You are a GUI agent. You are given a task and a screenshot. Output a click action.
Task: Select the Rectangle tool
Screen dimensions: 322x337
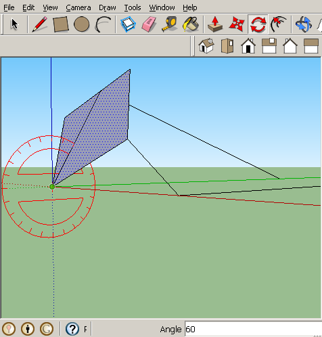[x=60, y=24]
